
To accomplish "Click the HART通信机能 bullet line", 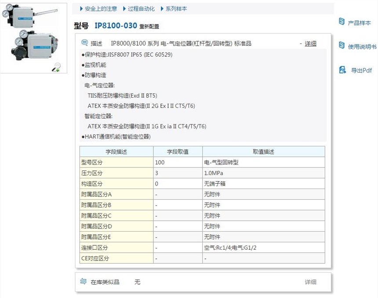I will pos(116,137).
